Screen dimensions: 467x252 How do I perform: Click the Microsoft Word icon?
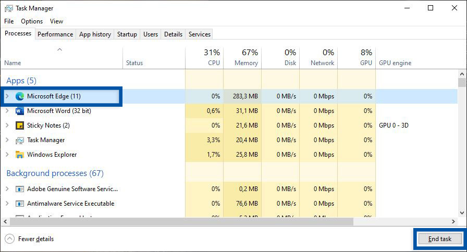pyautogui.click(x=19, y=111)
